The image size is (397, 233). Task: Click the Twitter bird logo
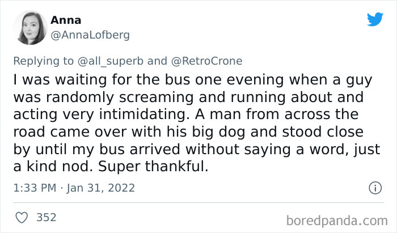coord(375,19)
